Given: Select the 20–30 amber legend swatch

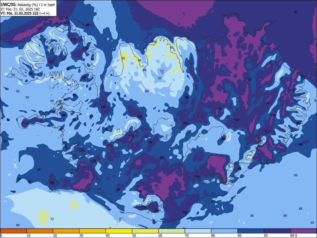Looking at the screenshot, I should click(66, 231).
